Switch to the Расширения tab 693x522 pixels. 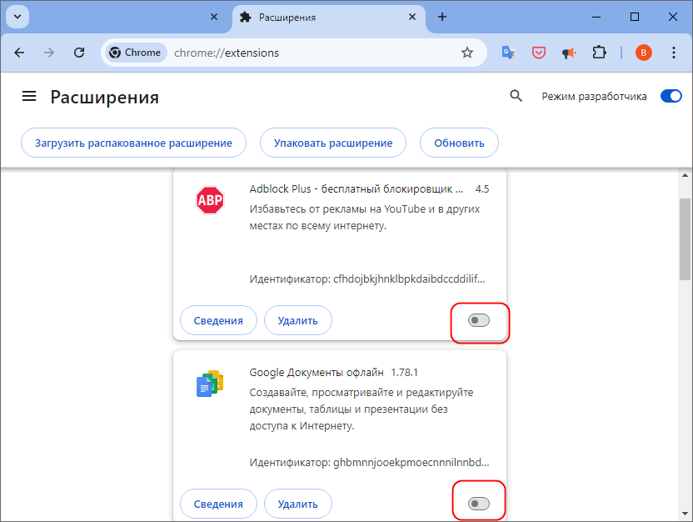tap(328, 18)
